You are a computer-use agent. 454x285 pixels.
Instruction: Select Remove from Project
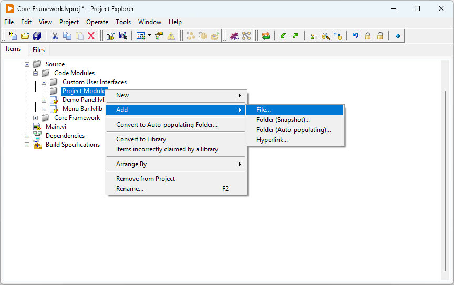(x=176, y=179)
